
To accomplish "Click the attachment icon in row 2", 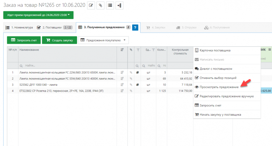I will click(131, 79).
